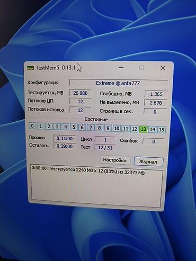This screenshot has width=196, height=261.
Task: Click the log line Тестируется 2240 MB x 12
Action: tap(88, 170)
